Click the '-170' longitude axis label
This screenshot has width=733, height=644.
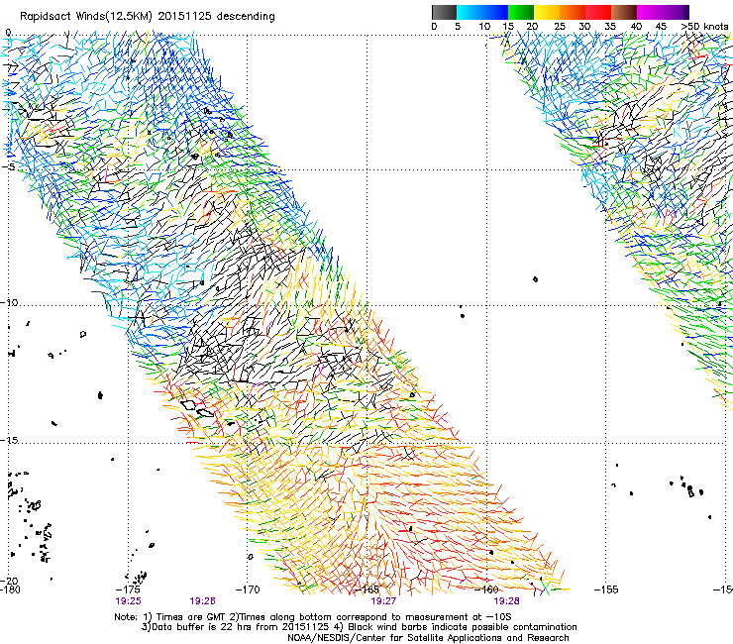click(x=248, y=590)
